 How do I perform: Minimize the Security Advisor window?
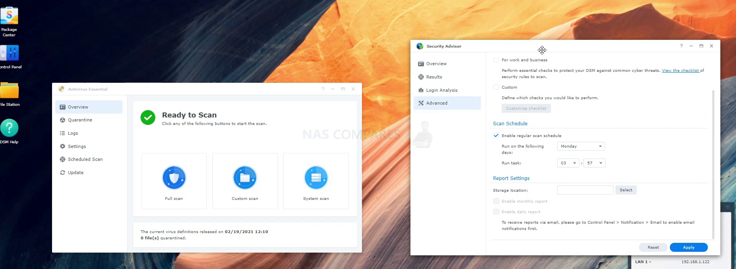tap(691, 46)
